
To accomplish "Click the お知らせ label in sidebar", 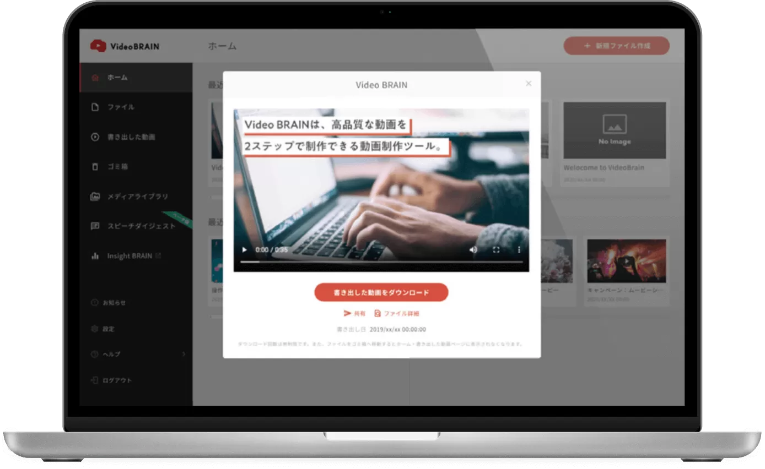I will point(115,303).
